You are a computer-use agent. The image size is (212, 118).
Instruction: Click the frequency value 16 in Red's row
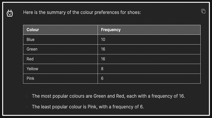click(x=103, y=59)
